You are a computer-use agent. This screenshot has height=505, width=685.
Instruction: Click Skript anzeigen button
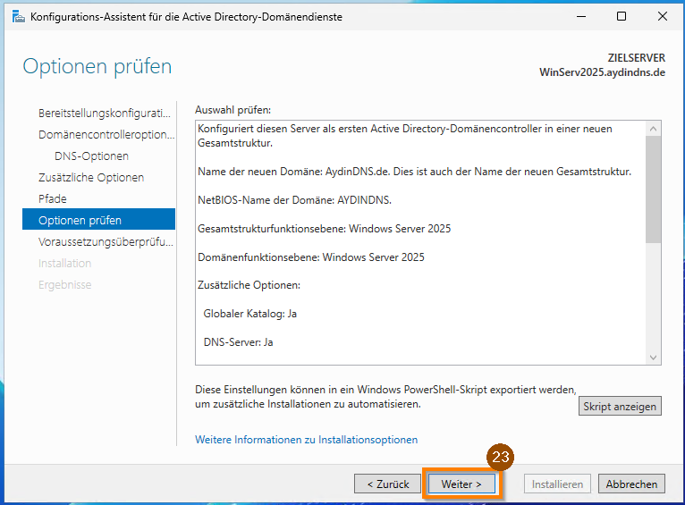(620, 406)
